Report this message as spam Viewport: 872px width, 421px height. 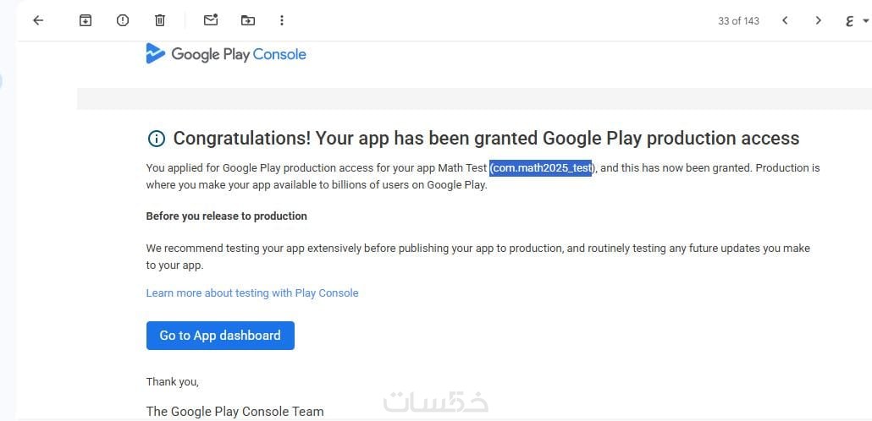[123, 20]
